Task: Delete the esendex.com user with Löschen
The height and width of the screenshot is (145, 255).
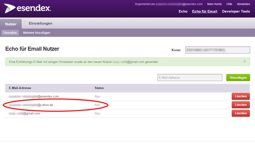Action: click(240, 96)
